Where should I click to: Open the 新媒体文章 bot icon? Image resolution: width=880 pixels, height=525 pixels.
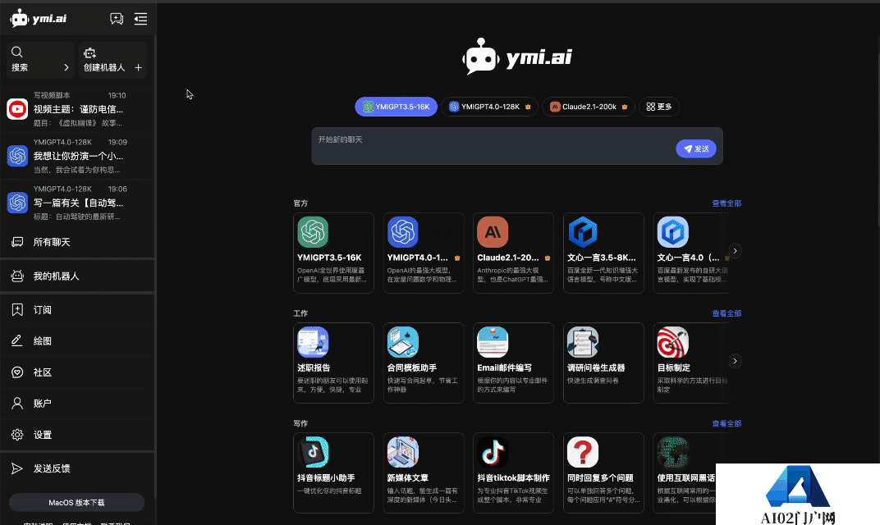coord(403,452)
